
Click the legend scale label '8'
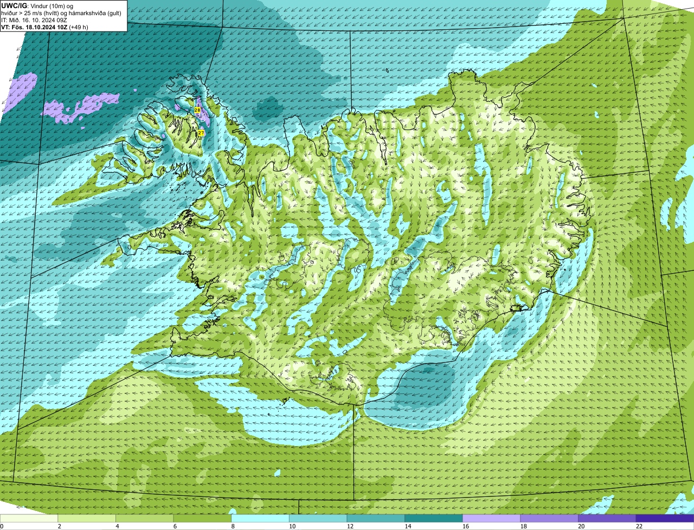233,526
